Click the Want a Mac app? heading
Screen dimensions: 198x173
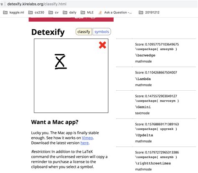[55, 122]
